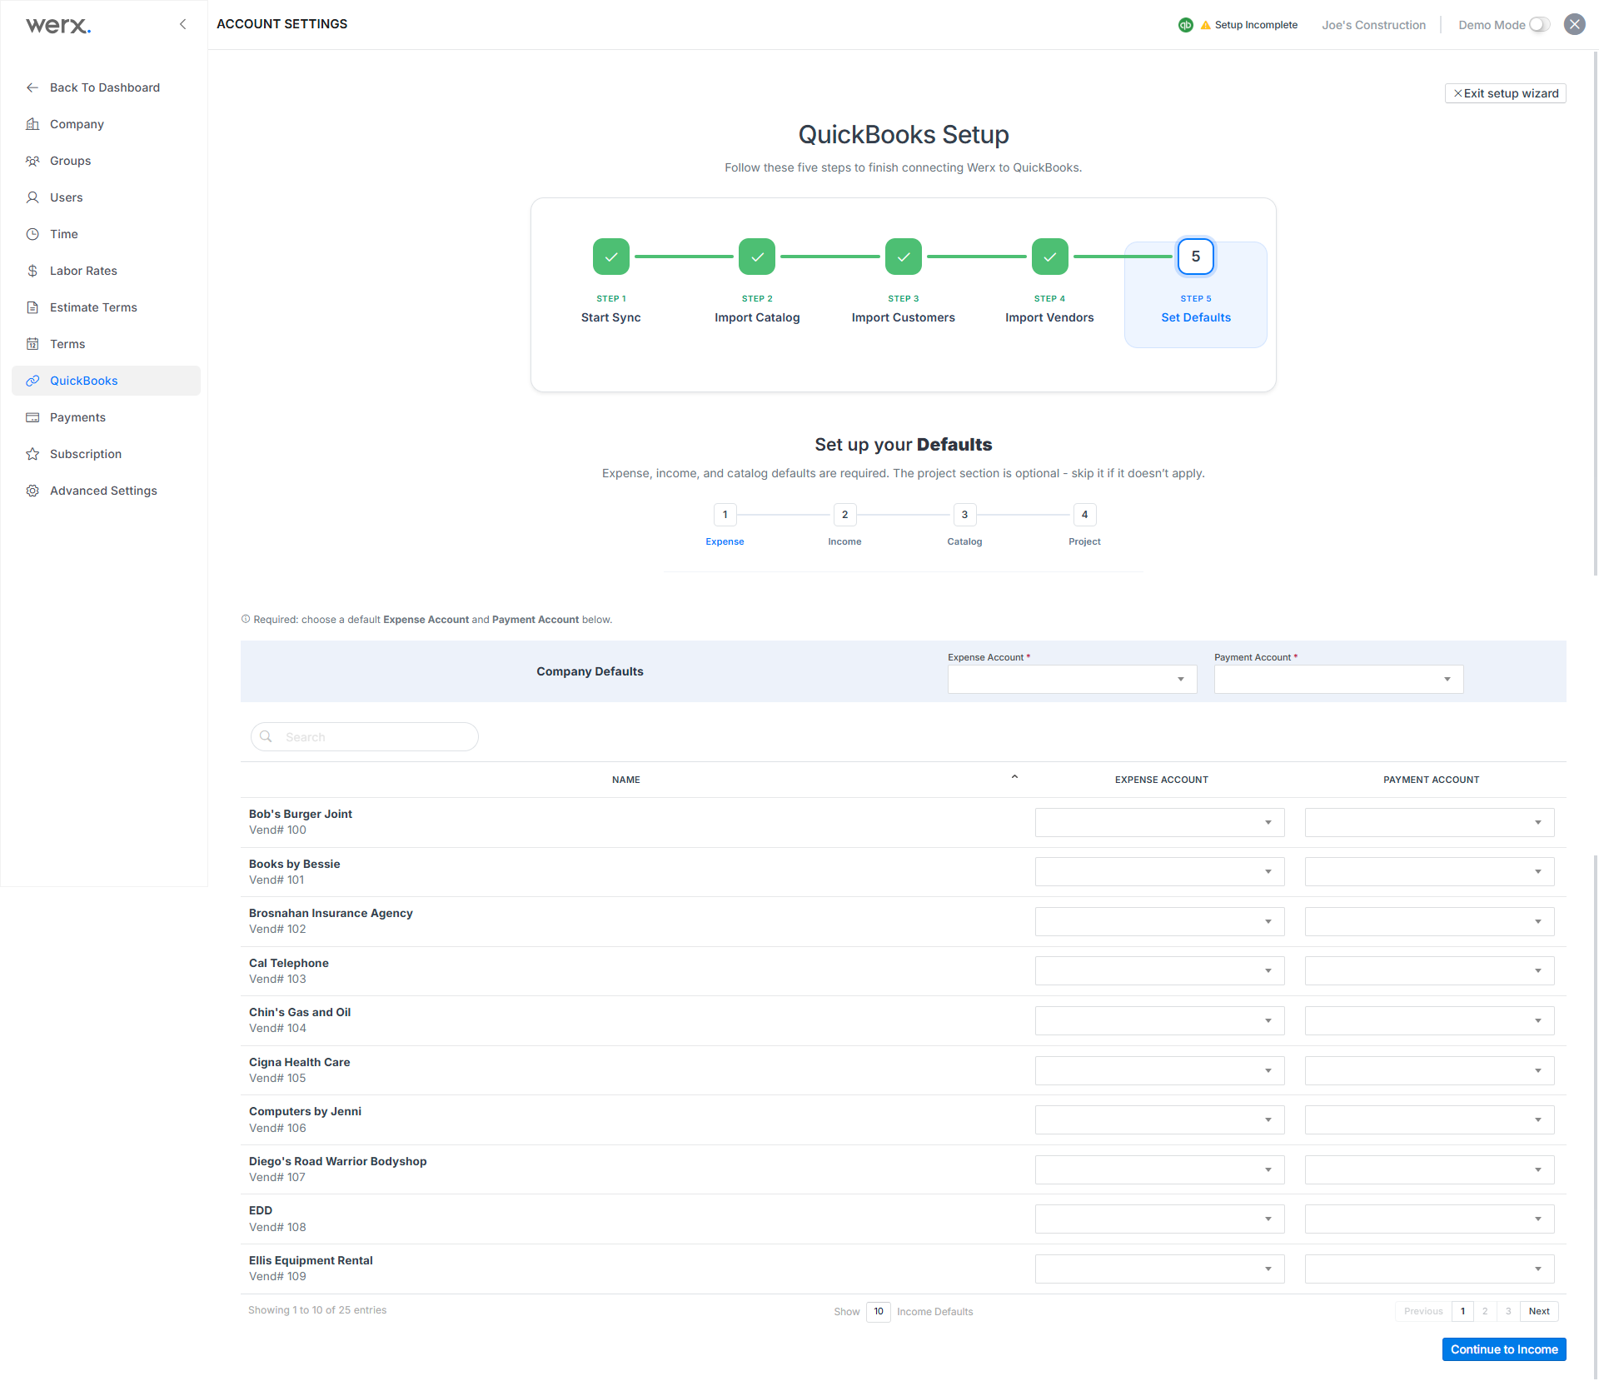Open Cal Telephone payment account dropdown
This screenshot has width=1599, height=1381.
coord(1430,971)
